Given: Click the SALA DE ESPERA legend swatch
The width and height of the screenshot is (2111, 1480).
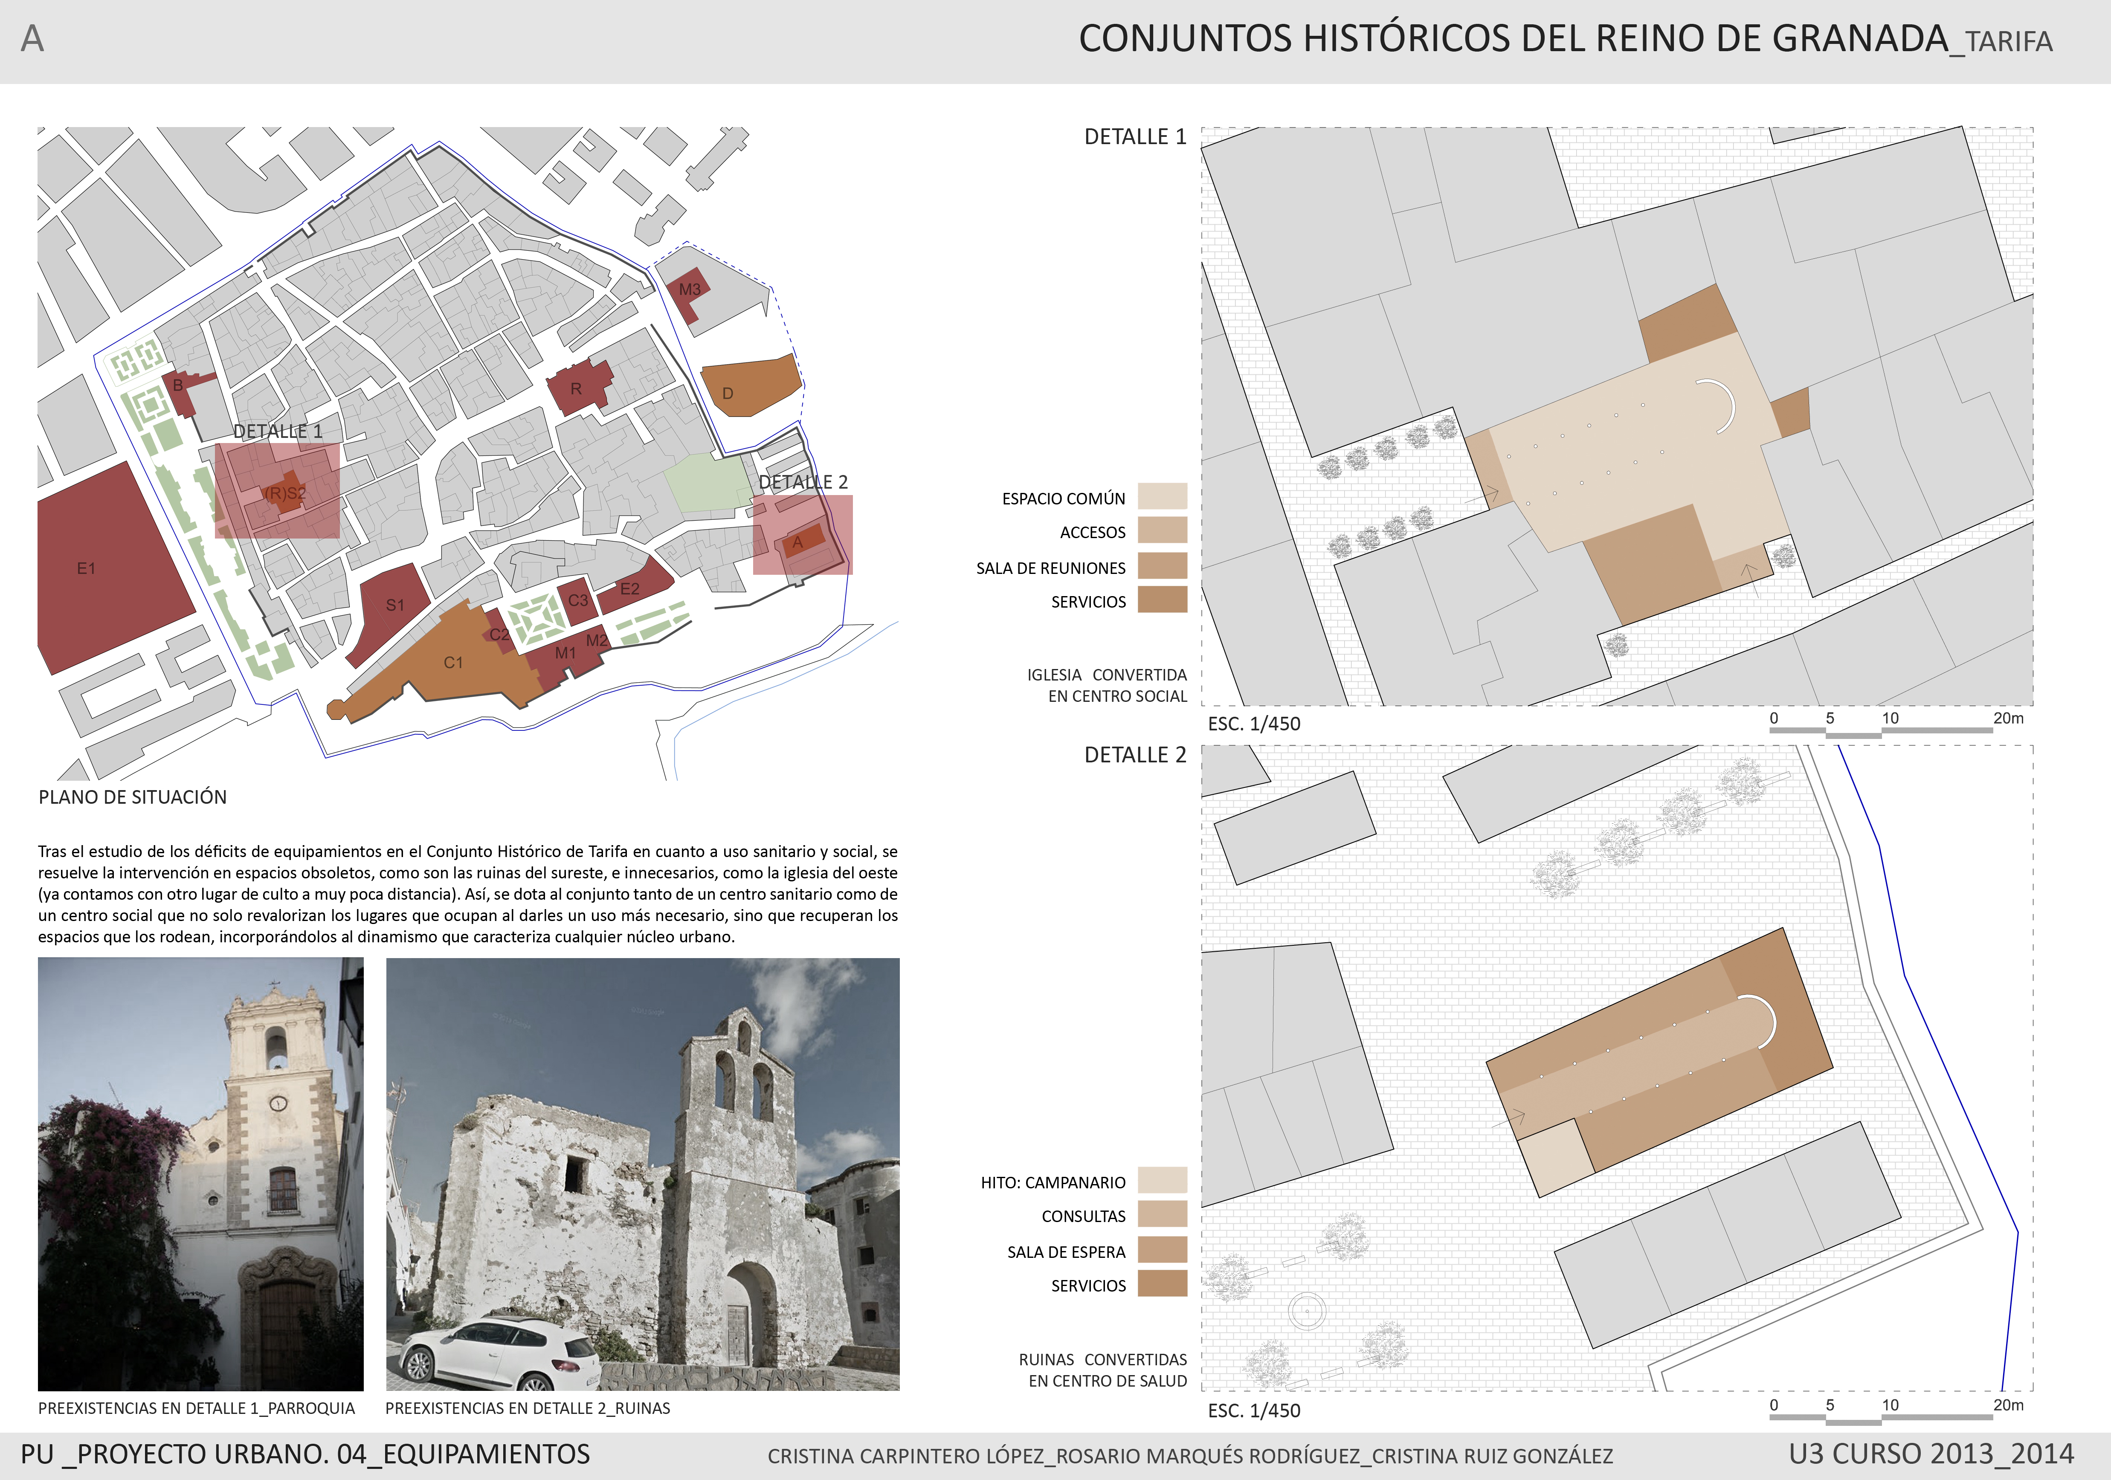Looking at the screenshot, I should tap(1162, 1249).
